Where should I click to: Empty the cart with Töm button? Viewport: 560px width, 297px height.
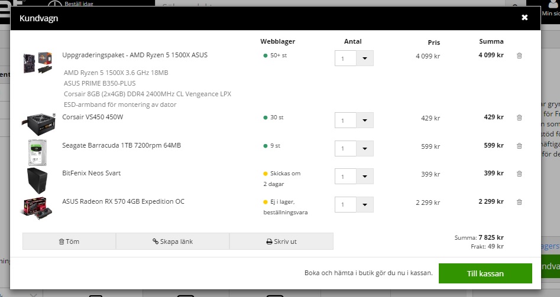coord(69,241)
